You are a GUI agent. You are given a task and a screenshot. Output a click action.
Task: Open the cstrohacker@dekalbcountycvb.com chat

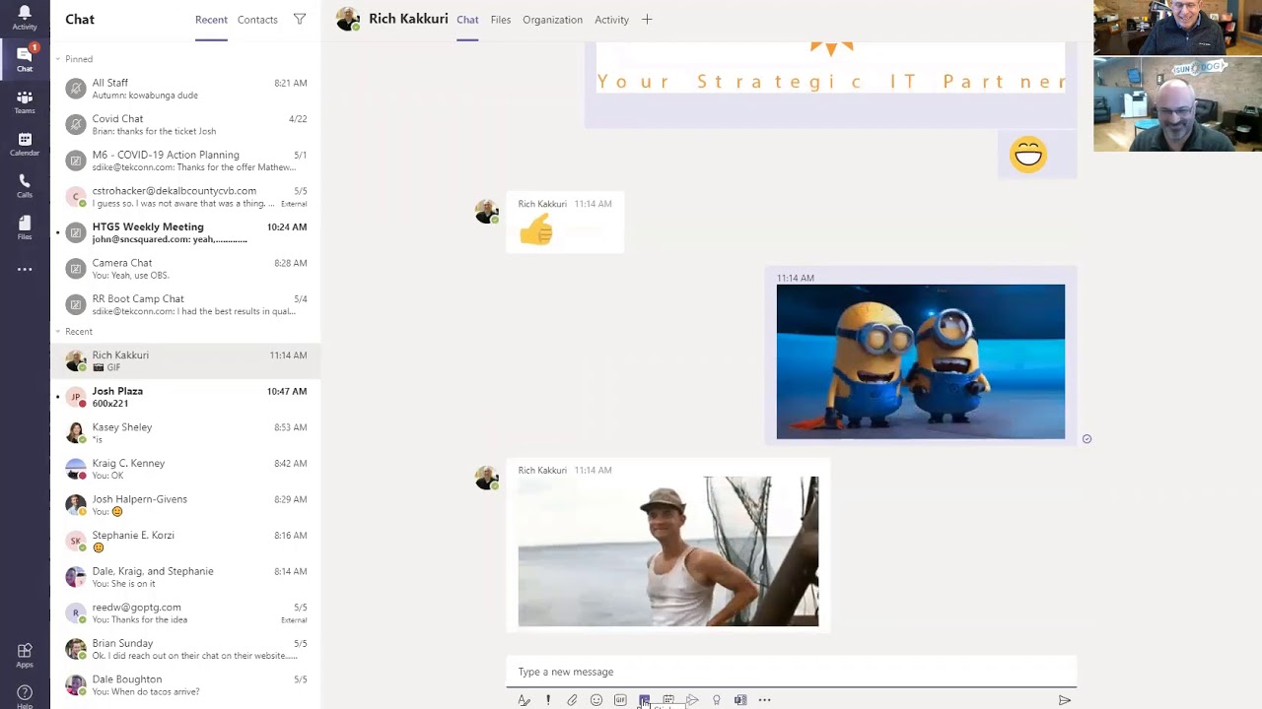pos(185,197)
